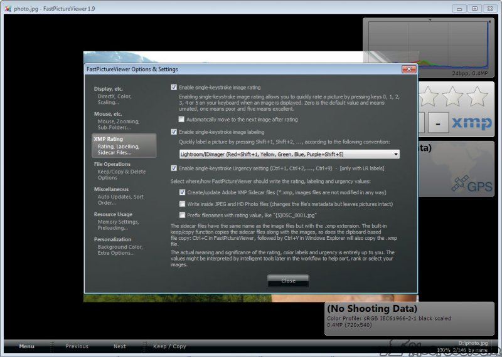Go to Next image

[x=120, y=346]
